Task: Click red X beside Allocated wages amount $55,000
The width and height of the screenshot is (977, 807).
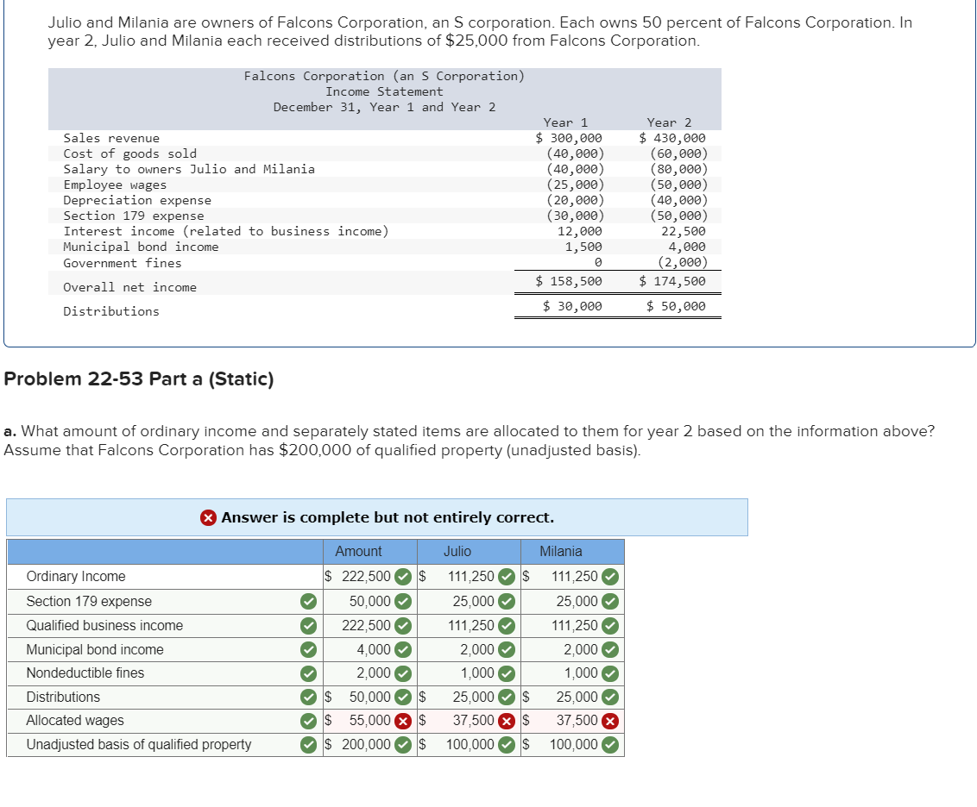Action: [404, 721]
